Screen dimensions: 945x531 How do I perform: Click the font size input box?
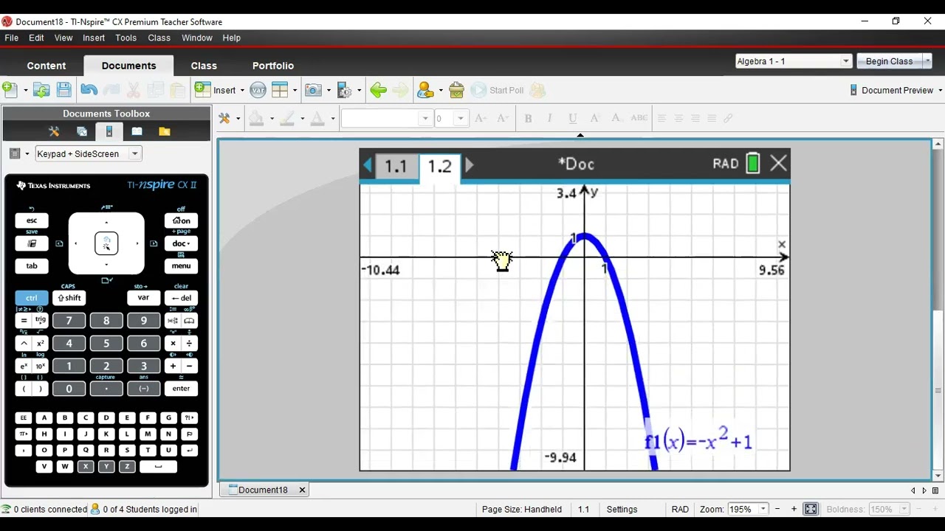pos(444,118)
